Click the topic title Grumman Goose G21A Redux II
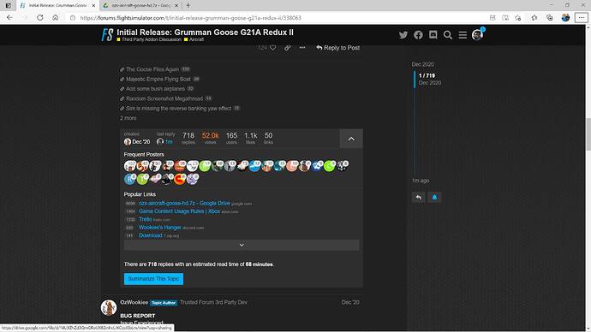Image resolution: width=591 pixels, height=332 pixels. 205,33
